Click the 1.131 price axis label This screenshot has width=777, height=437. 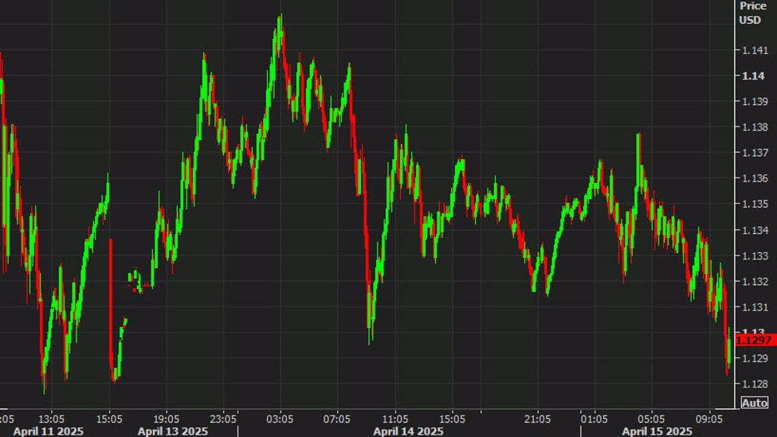click(755, 307)
